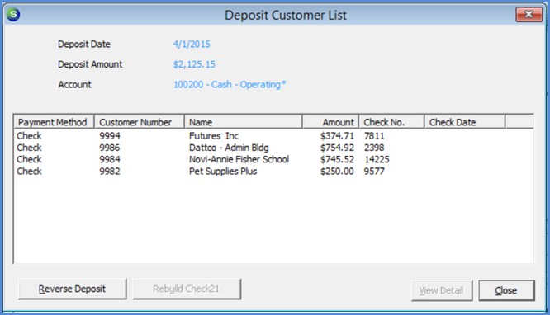The height and width of the screenshot is (315, 550).
Task: Click the Deposit Date label
Action: pos(84,45)
